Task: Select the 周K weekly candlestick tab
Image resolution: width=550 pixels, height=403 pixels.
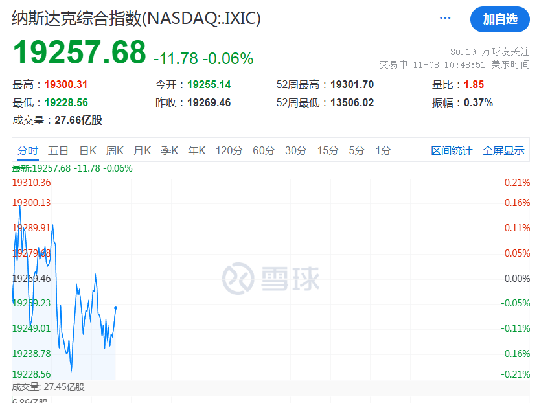Action: [x=114, y=150]
